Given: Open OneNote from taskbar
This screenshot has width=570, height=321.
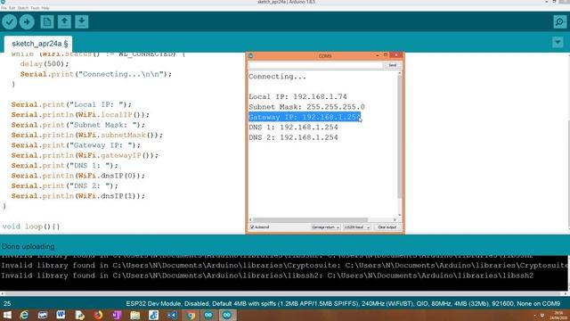Looking at the screenshot, I should click(117, 315).
